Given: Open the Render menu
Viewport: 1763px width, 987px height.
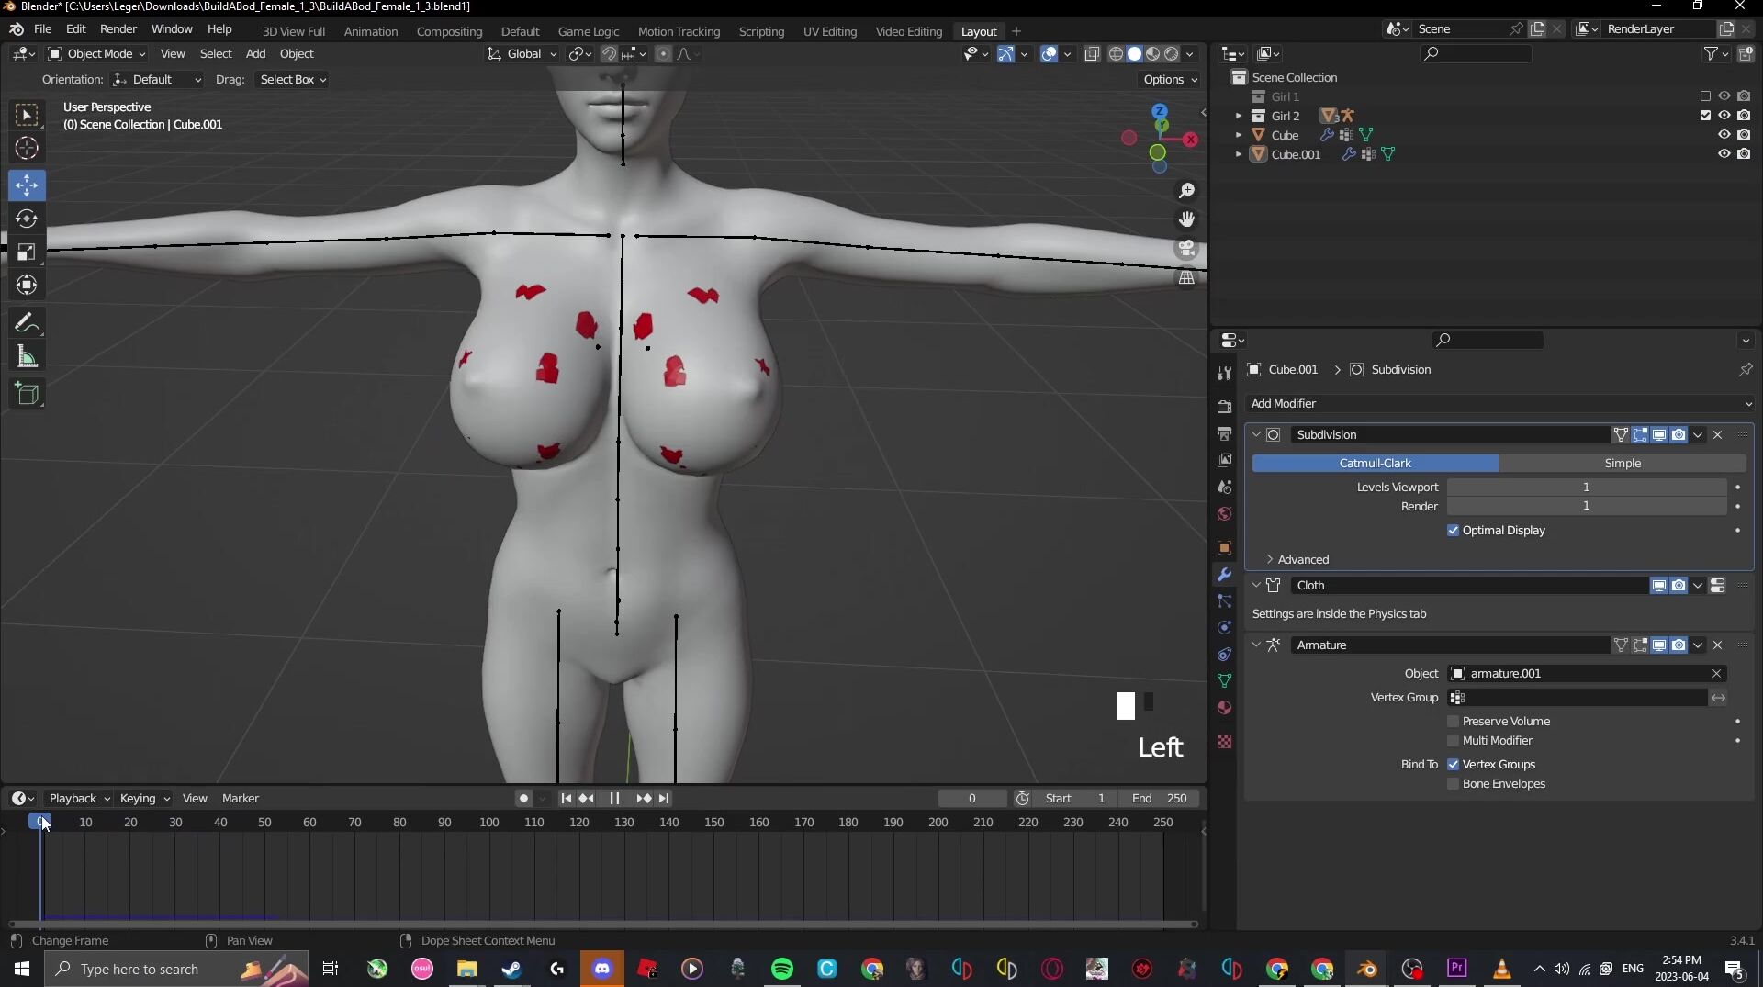Looking at the screenshot, I should 118,29.
